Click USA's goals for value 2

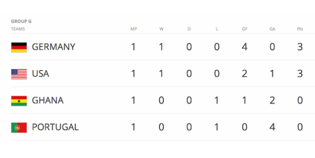pyautogui.click(x=245, y=74)
